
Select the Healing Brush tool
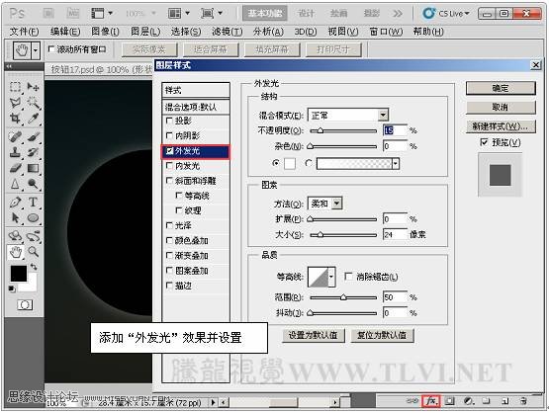click(16, 136)
